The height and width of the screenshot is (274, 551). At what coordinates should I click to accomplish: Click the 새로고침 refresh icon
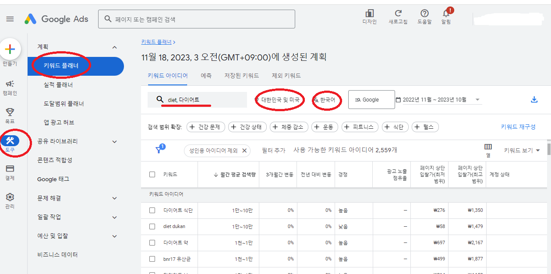(398, 17)
